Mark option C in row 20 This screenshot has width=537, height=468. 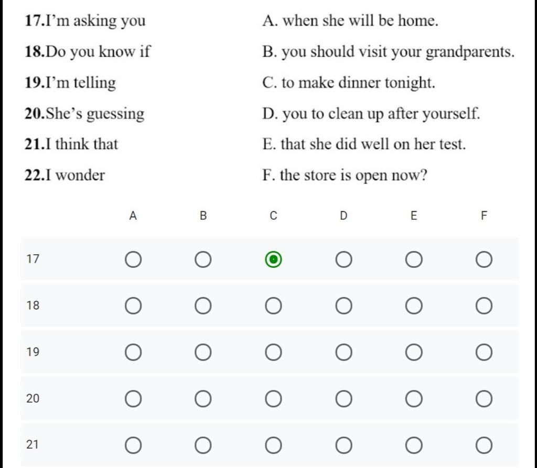(273, 399)
